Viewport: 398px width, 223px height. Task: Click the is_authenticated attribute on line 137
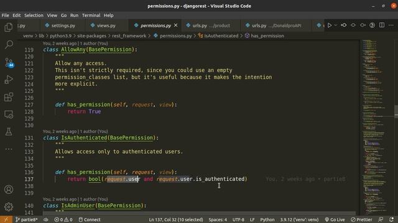pyautogui.click(x=220, y=179)
